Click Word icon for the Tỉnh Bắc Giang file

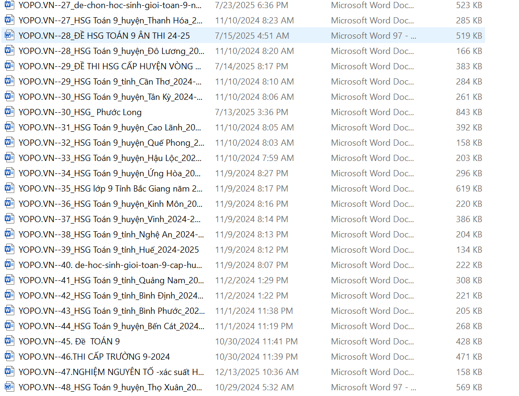9,188
